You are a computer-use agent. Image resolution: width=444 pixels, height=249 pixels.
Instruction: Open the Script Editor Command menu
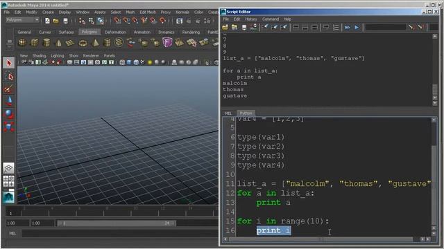[x=271, y=19]
